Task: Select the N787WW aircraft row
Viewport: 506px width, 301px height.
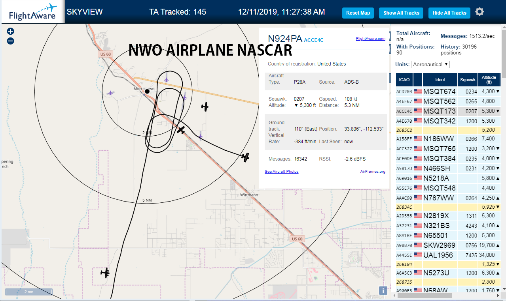Action: pyautogui.click(x=448, y=198)
